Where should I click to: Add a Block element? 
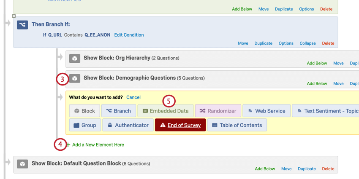(84, 111)
